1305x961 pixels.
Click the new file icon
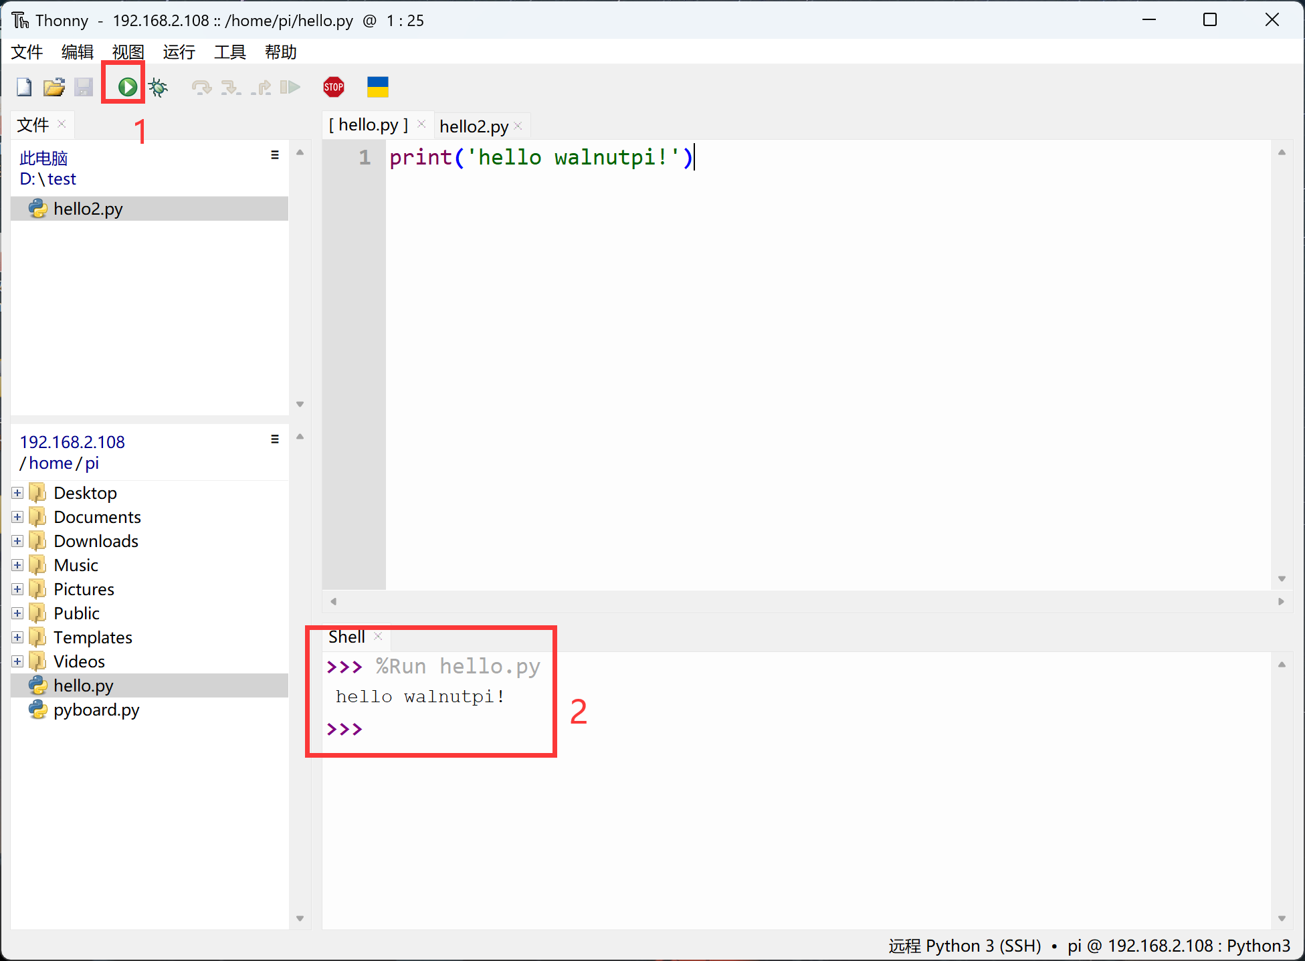tap(22, 87)
